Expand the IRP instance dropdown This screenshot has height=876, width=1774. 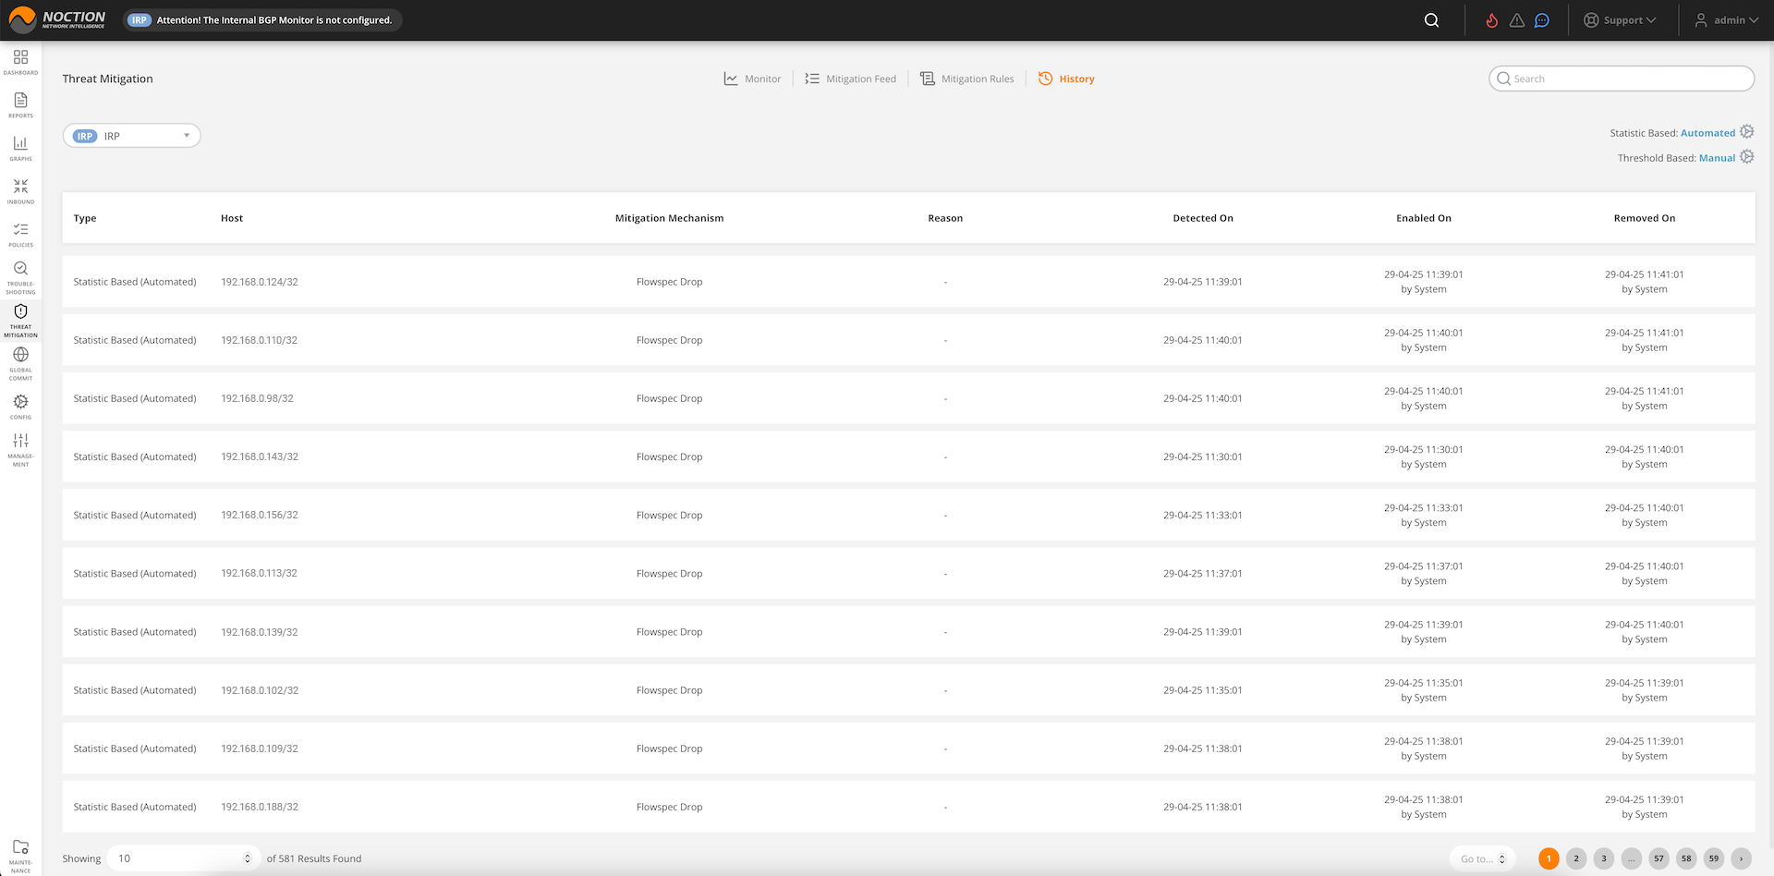(x=132, y=136)
